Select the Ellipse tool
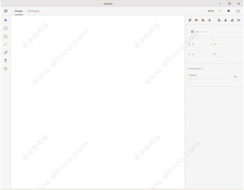The image size is (244, 190). [x=6, y=37]
